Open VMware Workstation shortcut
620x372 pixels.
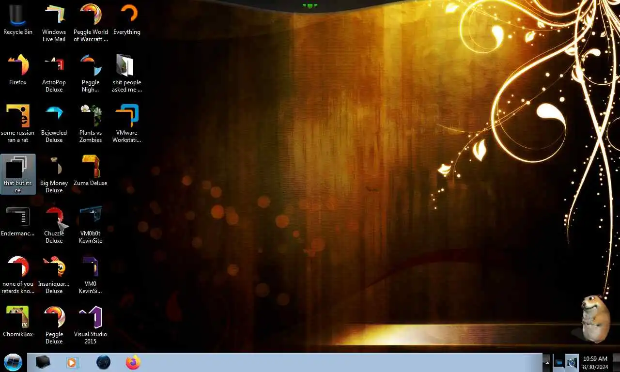127,124
